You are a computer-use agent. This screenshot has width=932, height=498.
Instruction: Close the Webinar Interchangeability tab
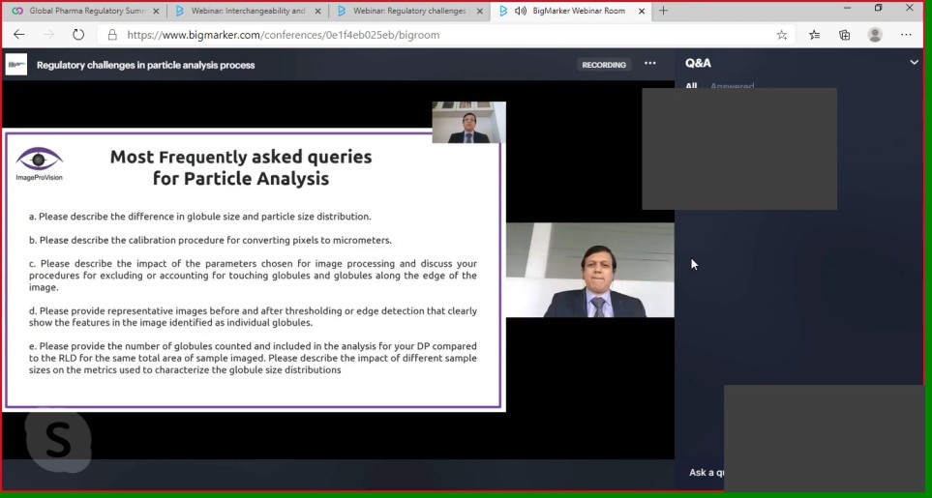click(318, 11)
